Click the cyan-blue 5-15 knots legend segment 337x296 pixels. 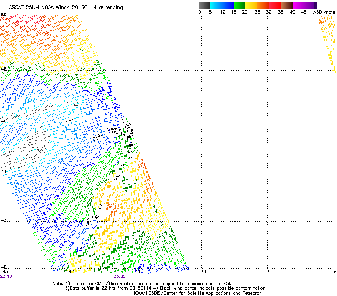[222, 5]
